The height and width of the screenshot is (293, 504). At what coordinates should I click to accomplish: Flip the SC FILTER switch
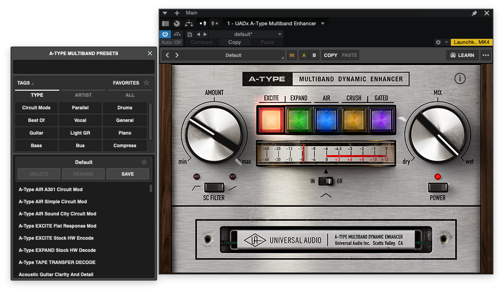click(x=214, y=187)
